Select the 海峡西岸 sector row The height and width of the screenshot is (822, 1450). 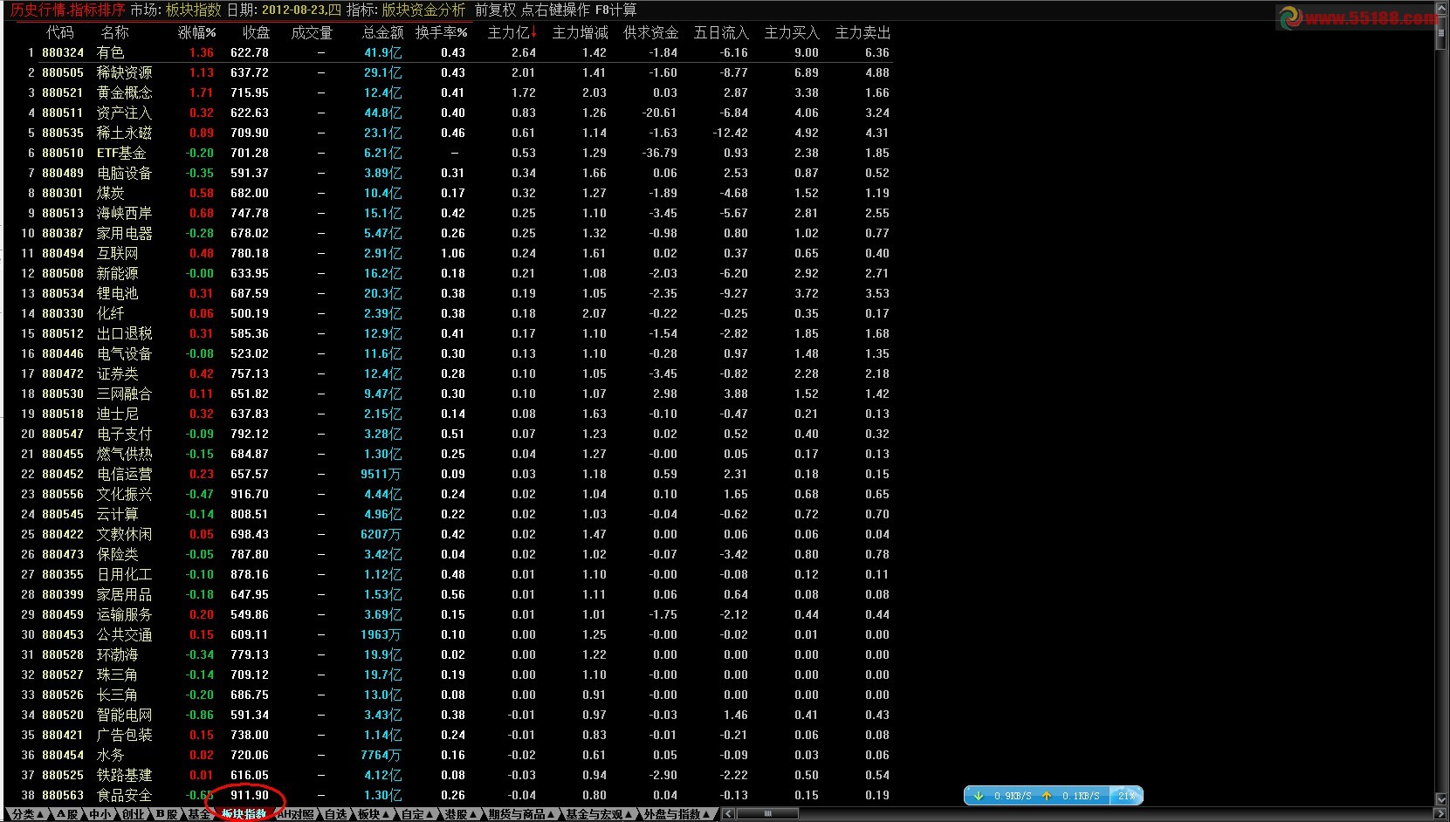tap(450, 213)
